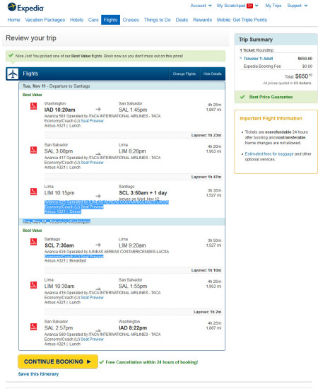This screenshot has height=389, width=318.
Task: Click Avianca logo beside SCL 7:30am flight
Action: coord(33,242)
